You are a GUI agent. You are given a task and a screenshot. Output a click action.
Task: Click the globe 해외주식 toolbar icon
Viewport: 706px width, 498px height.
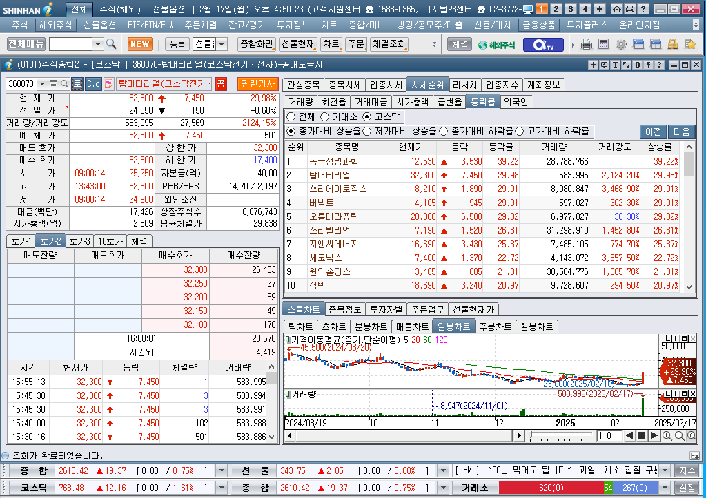pos(496,45)
